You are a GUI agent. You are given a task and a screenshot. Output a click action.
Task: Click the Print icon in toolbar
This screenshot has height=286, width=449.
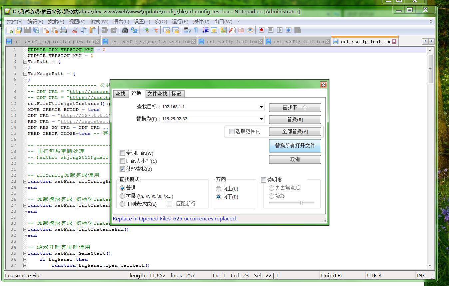tap(63, 30)
